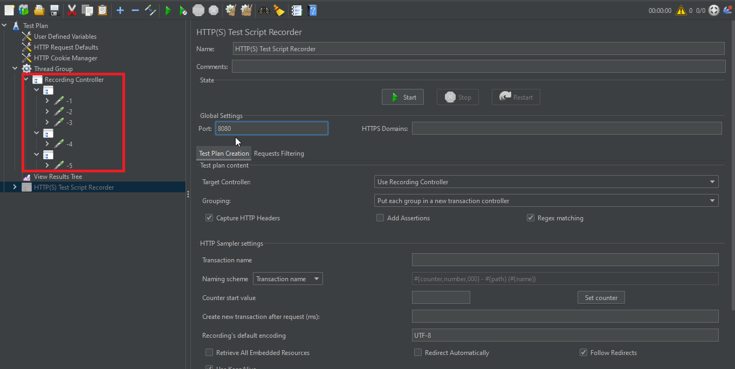Screen dimensions: 735x369
Task: Open the Target Controller dropdown
Action: (x=712, y=182)
